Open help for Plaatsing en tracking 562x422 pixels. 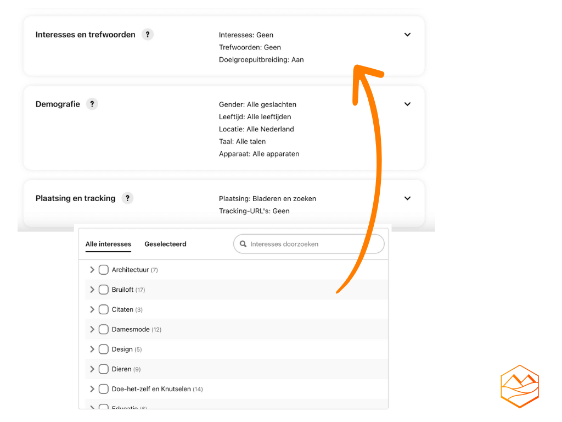[127, 198]
